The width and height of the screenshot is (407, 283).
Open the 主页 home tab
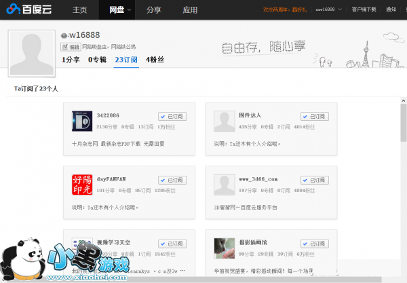click(x=79, y=10)
